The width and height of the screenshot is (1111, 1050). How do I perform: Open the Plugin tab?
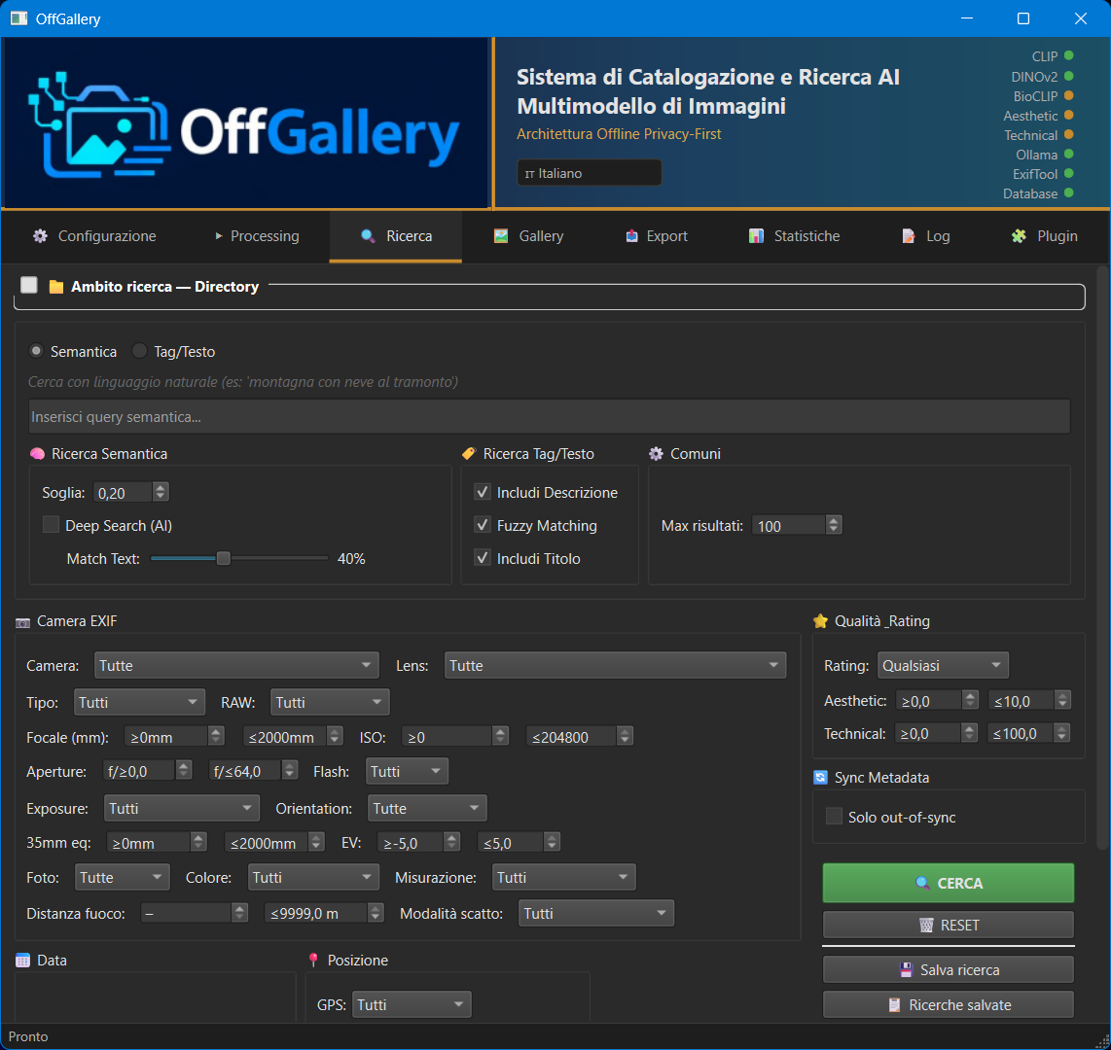point(1045,236)
